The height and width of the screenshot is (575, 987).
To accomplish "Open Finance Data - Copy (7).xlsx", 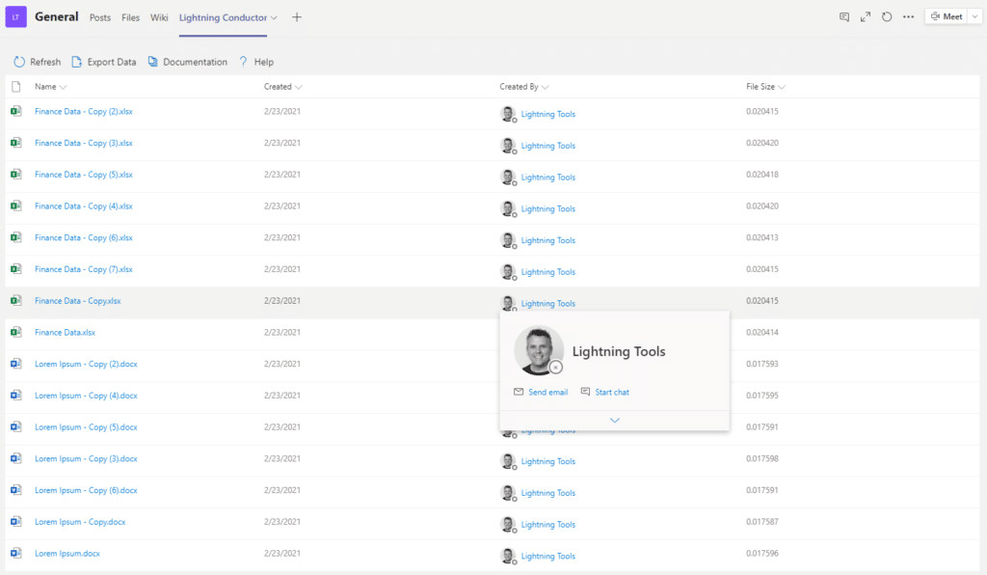I will pyautogui.click(x=84, y=269).
